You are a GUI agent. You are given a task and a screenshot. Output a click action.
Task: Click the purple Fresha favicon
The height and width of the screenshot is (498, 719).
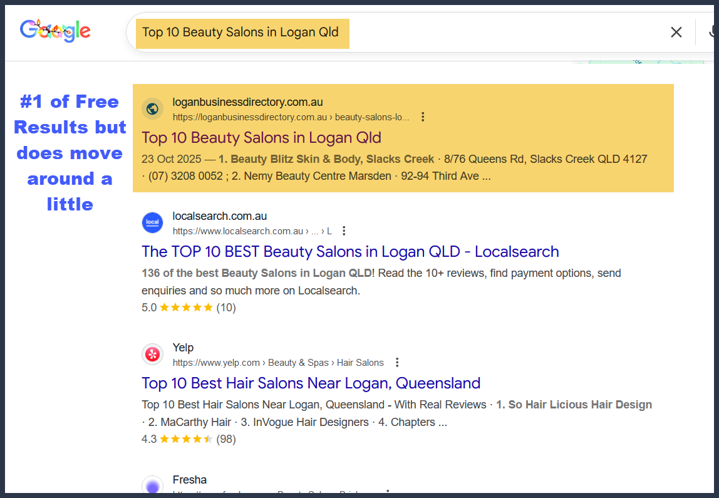coord(152,486)
